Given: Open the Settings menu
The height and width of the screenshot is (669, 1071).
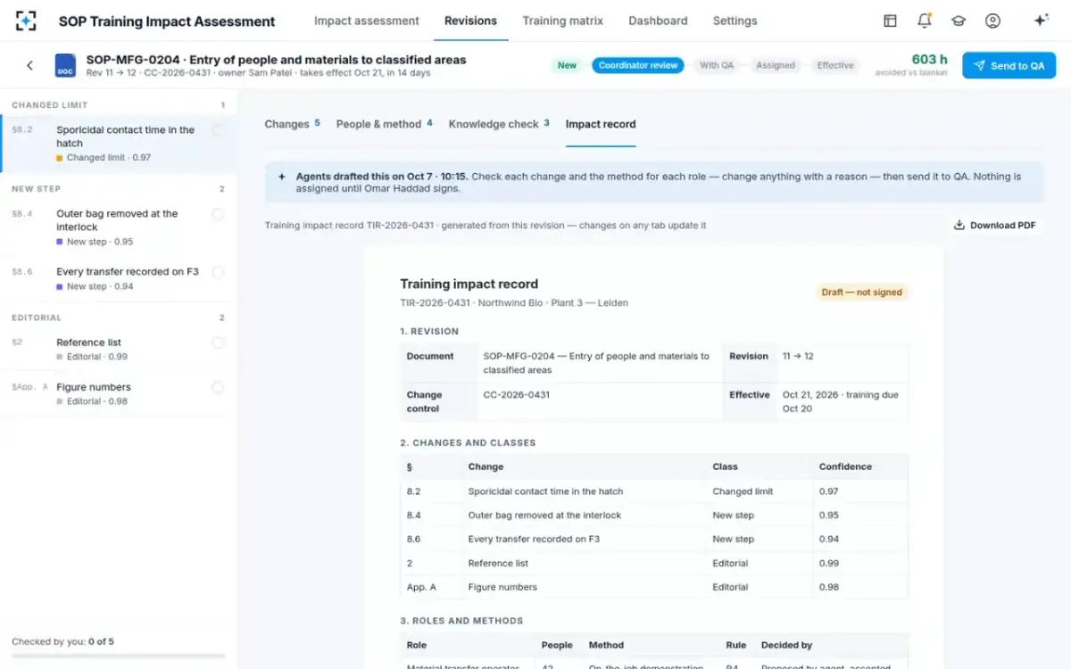Looking at the screenshot, I should pos(735,21).
